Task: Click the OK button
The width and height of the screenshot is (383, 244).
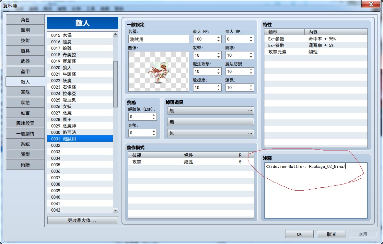Action: coord(299,234)
